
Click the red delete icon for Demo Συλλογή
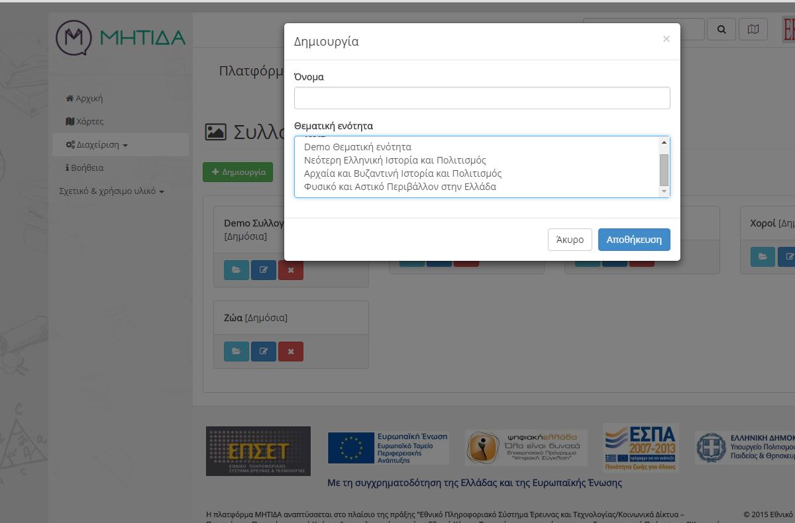[x=291, y=270]
